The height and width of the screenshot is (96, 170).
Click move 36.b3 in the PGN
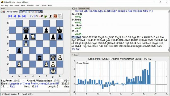click(x=85, y=37)
